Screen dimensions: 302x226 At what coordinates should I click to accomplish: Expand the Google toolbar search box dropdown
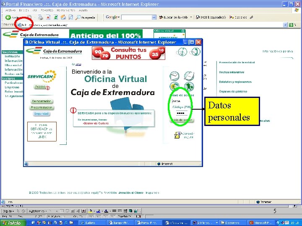[x=154, y=18]
